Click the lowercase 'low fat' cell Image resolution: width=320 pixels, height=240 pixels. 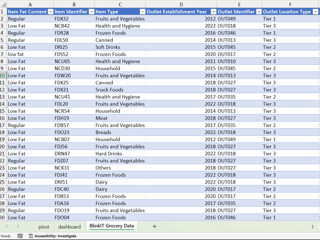point(30,54)
